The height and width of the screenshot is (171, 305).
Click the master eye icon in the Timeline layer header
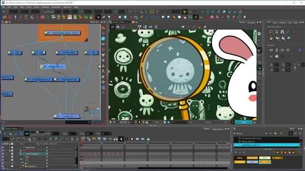[x=3, y=144]
